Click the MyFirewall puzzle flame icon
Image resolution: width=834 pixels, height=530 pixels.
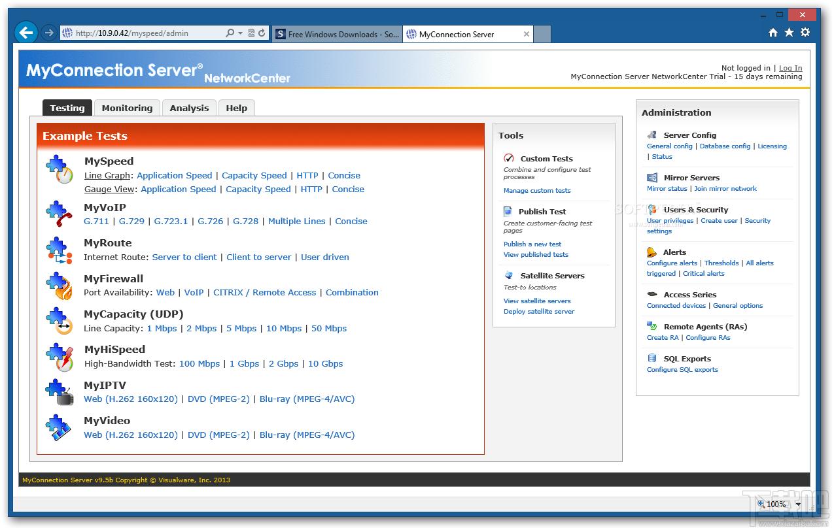click(x=59, y=286)
